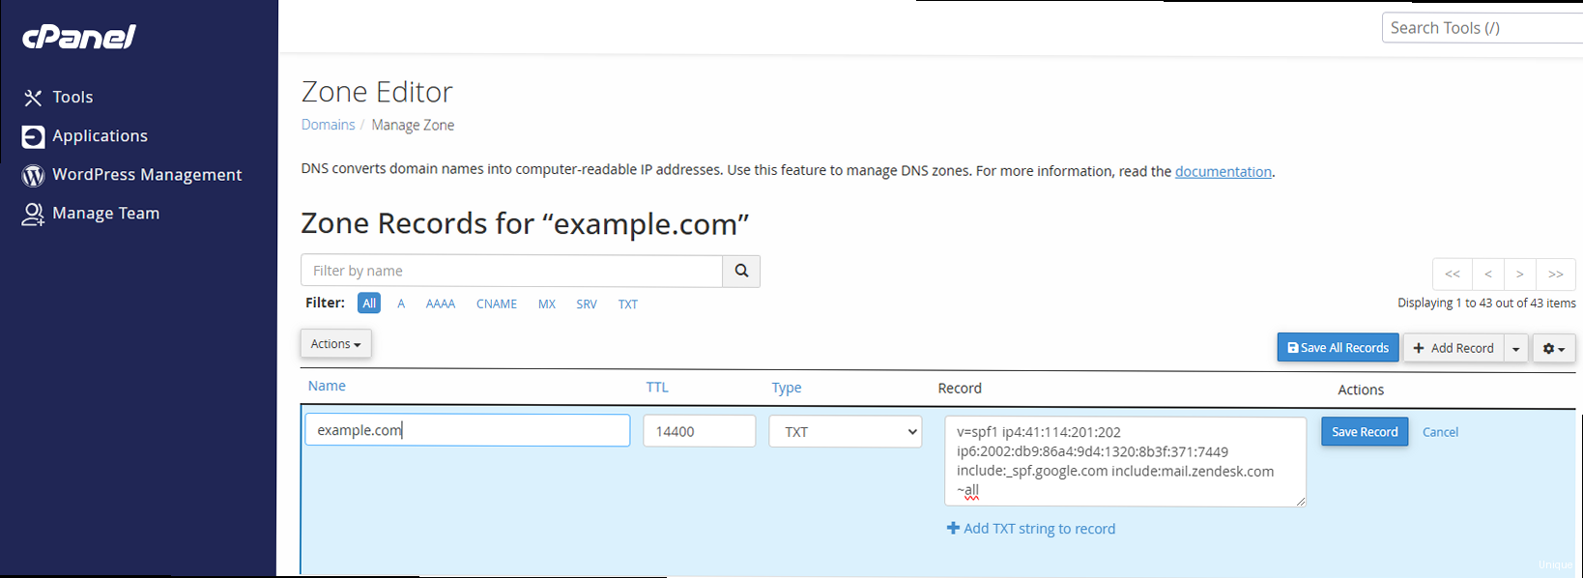This screenshot has height=578, width=1583.
Task: Click the magnifier search button
Action: 741,272
